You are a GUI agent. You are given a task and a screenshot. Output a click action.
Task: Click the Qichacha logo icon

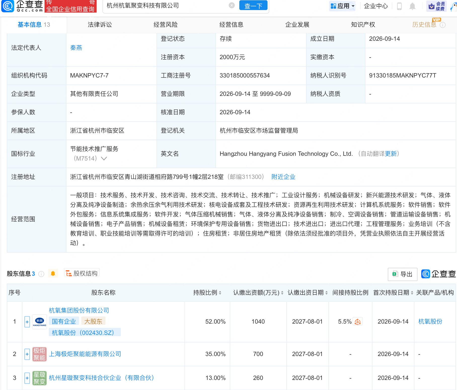tap(8, 6)
